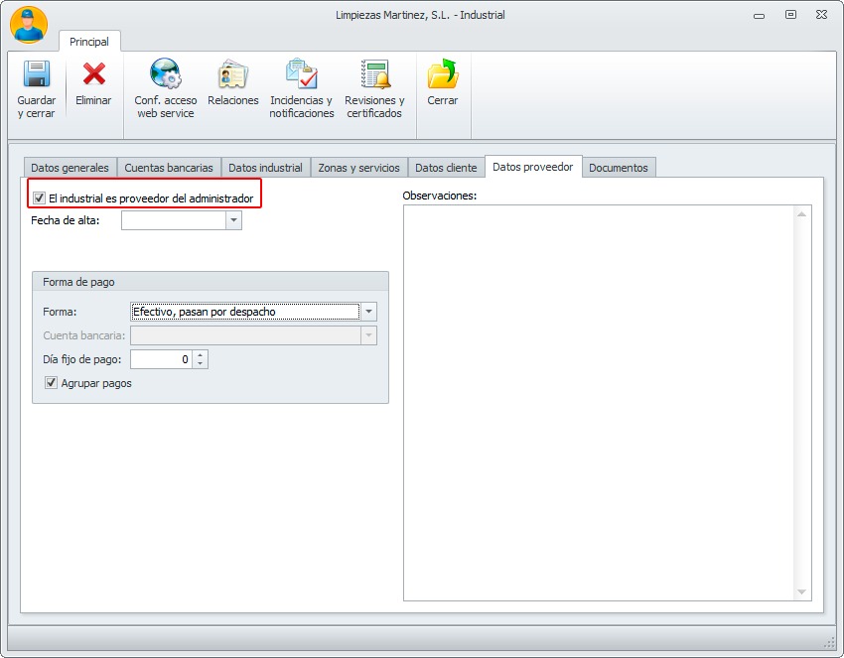844x658 pixels.
Task: Toggle the Agrupar pagos checkbox
Action: (51, 383)
